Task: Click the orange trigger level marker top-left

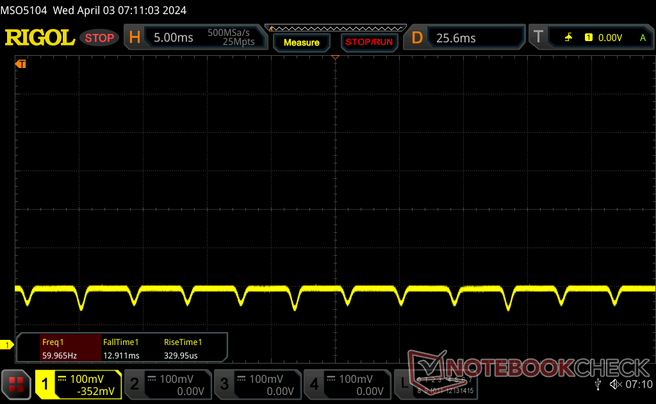Action: pos(20,63)
